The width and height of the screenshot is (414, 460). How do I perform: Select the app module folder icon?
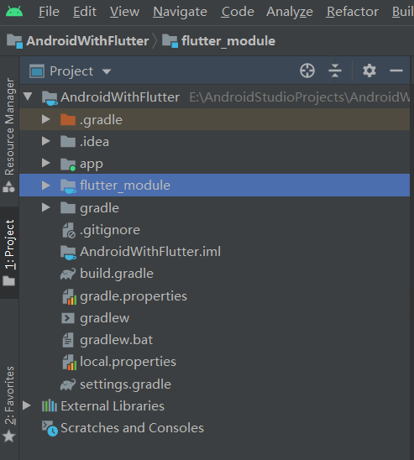[x=68, y=165]
